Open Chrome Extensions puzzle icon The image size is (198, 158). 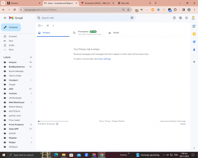point(175,10)
